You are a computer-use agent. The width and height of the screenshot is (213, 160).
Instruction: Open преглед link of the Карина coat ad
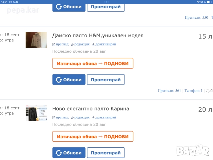tap(62, 117)
